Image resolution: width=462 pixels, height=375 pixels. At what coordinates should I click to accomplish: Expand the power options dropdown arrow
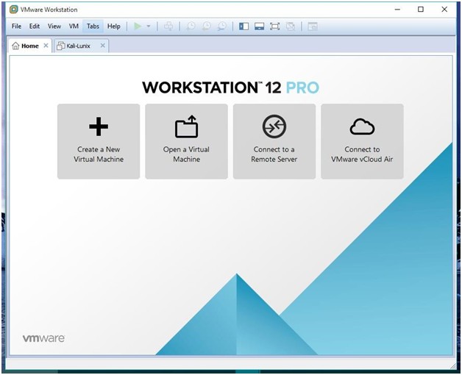pos(149,26)
